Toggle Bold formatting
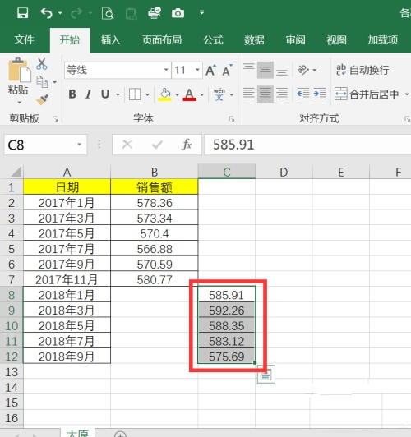 tap(72, 94)
